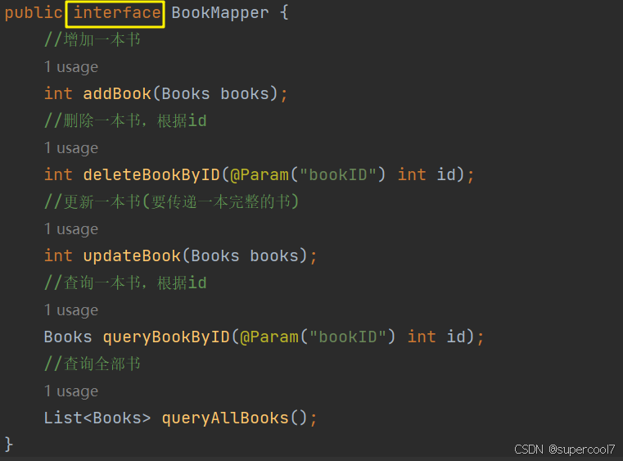Click the comment '//增加一本书'

93,40
